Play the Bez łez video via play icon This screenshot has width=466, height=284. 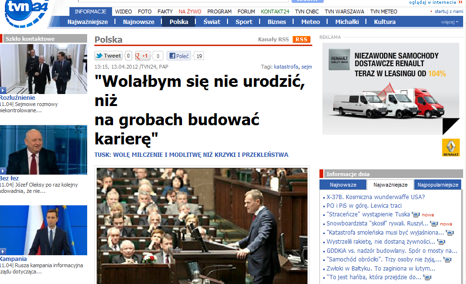[x=3, y=171]
